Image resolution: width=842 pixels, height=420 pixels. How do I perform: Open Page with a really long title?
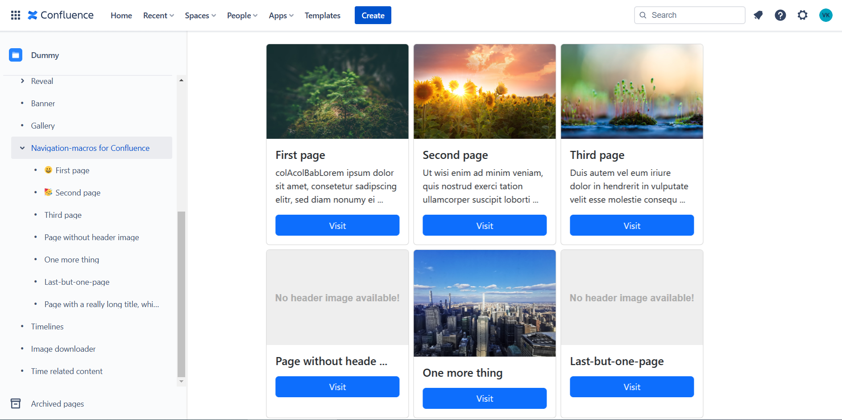tap(102, 304)
